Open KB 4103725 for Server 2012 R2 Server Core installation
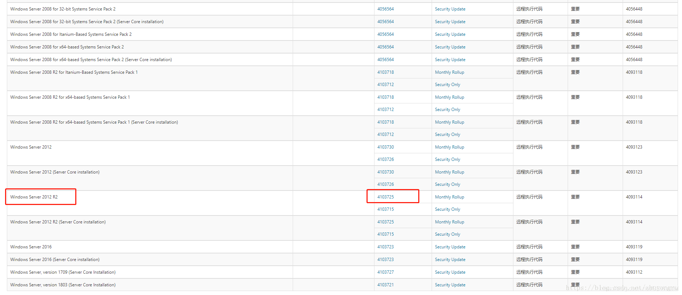Viewport: 682px width, 295px height. pyautogui.click(x=385, y=222)
